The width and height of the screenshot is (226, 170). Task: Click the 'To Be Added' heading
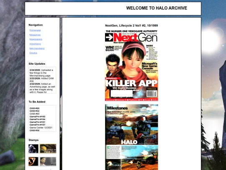tap(37, 102)
